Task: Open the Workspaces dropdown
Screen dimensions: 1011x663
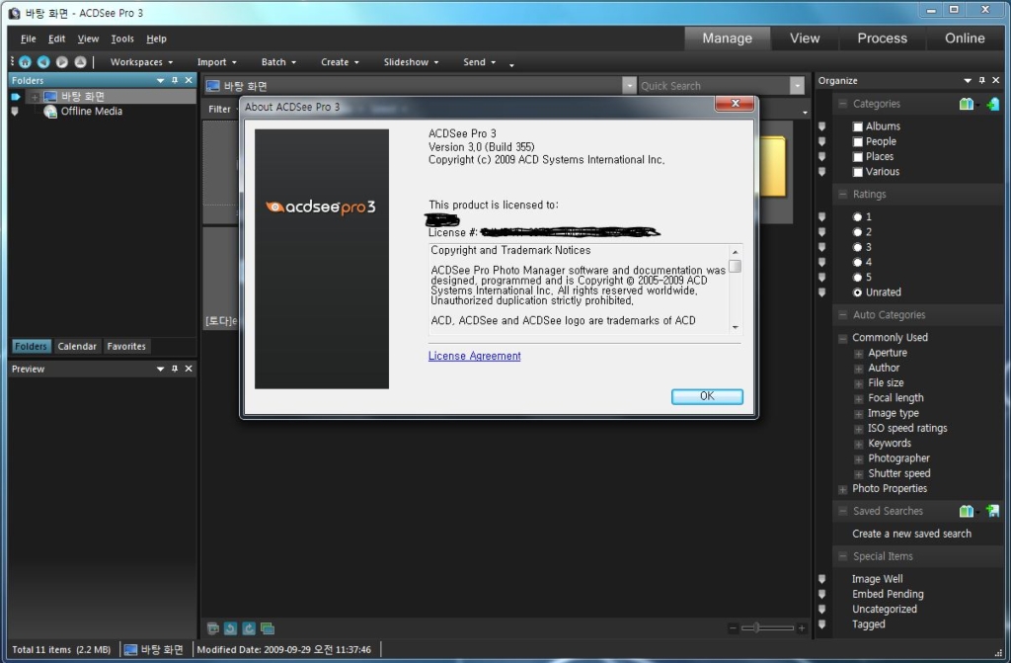Action: coord(142,62)
